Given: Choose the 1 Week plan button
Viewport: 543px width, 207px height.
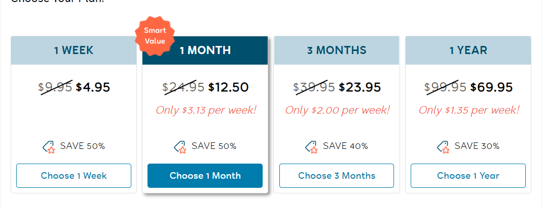Looking at the screenshot, I should (74, 176).
